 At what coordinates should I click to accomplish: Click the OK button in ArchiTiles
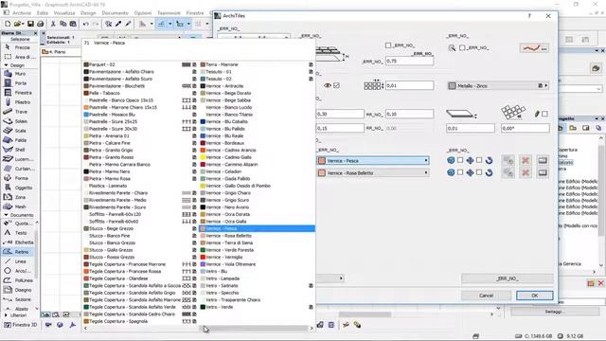coord(534,296)
